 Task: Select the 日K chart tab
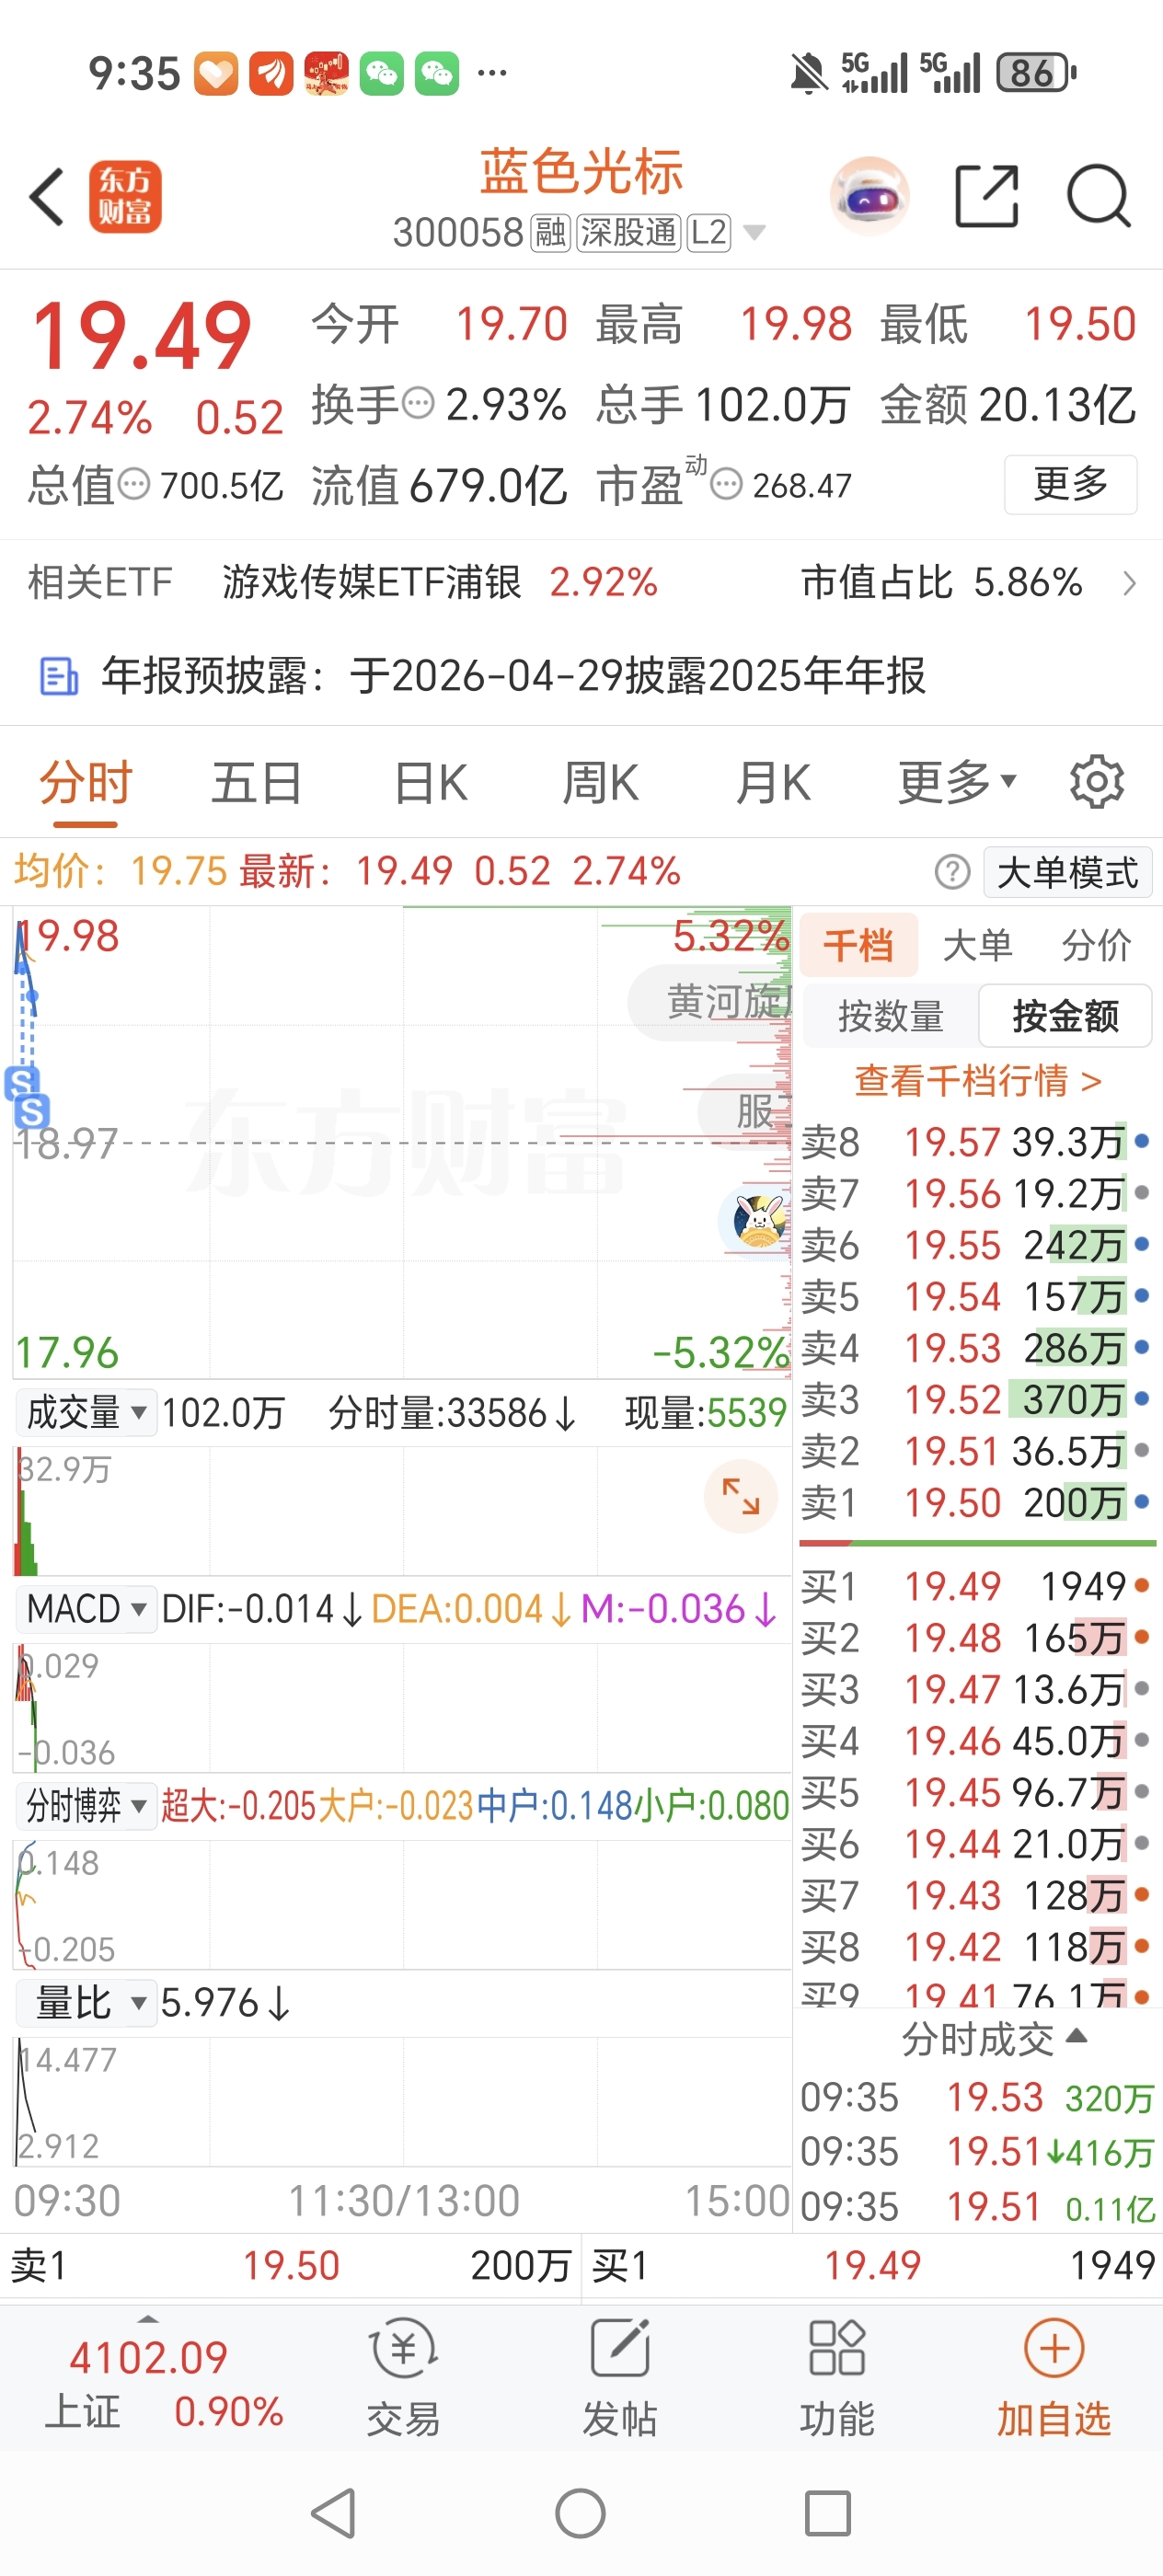point(431,782)
